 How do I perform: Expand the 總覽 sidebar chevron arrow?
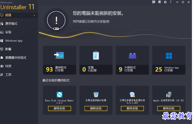pos(34,15)
